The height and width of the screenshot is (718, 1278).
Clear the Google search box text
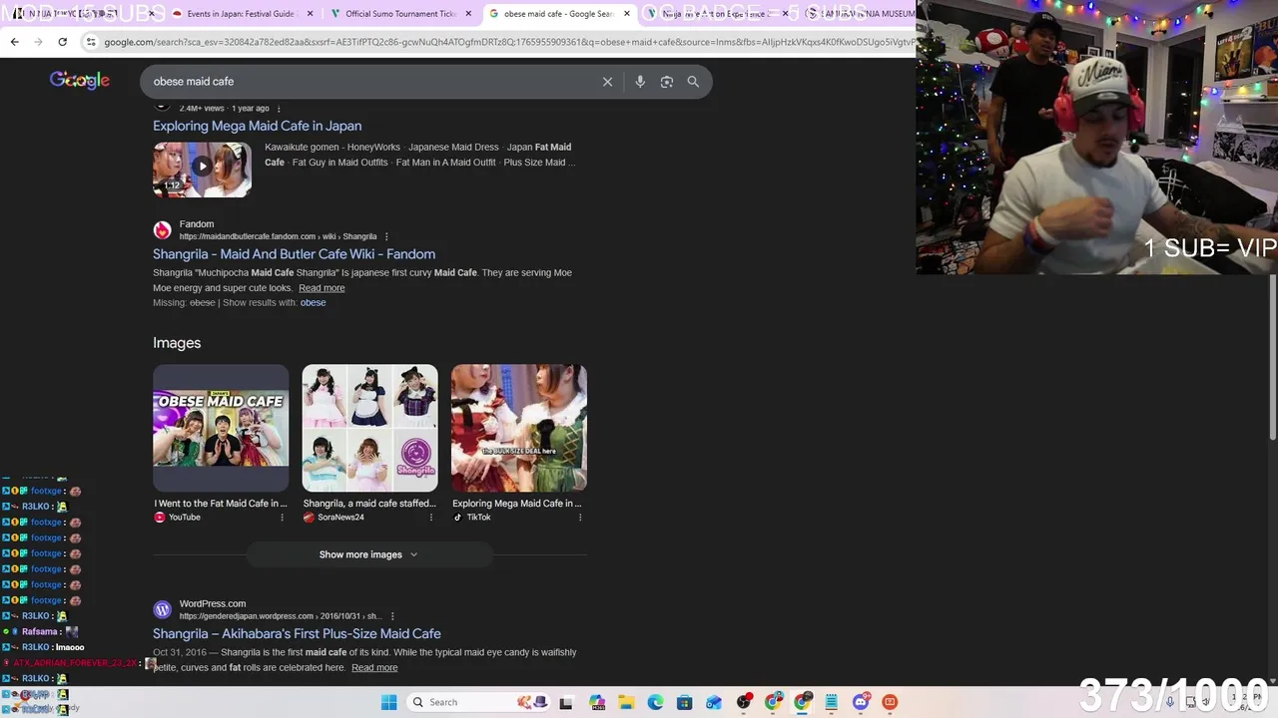pyautogui.click(x=607, y=82)
